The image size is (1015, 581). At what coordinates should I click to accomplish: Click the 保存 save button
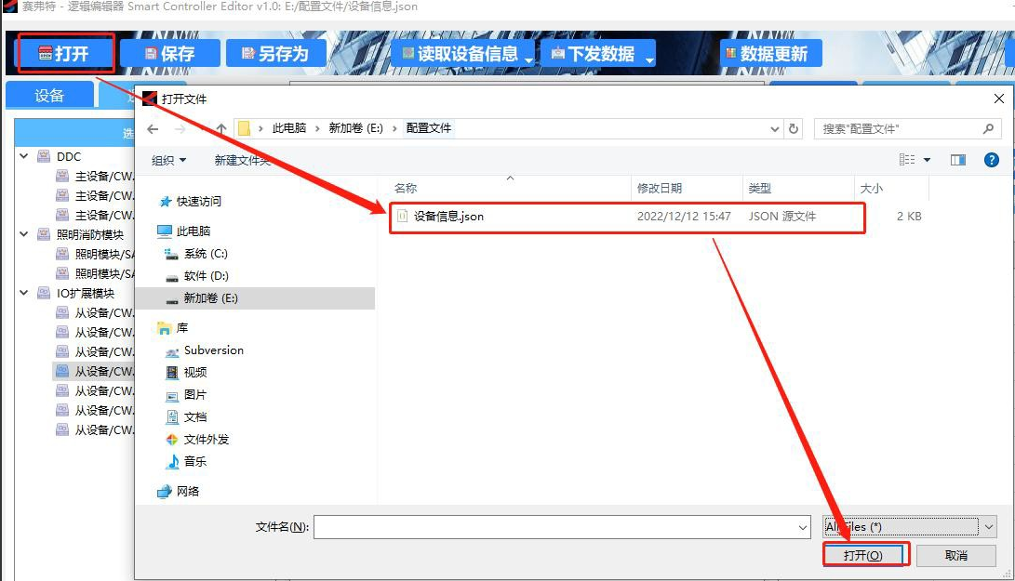pos(169,54)
